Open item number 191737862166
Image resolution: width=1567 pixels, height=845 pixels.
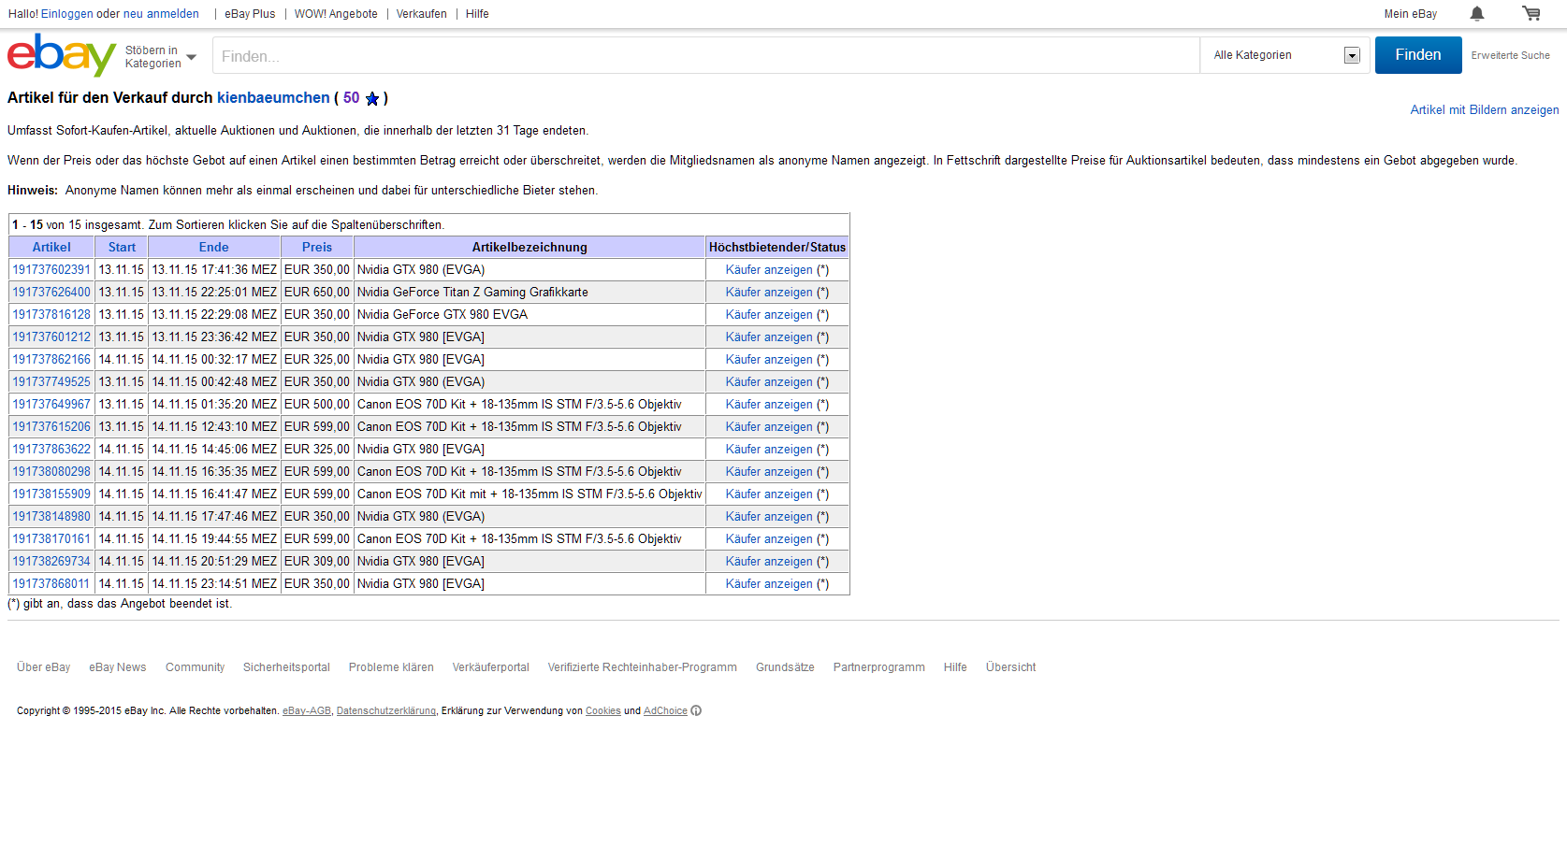tap(51, 359)
